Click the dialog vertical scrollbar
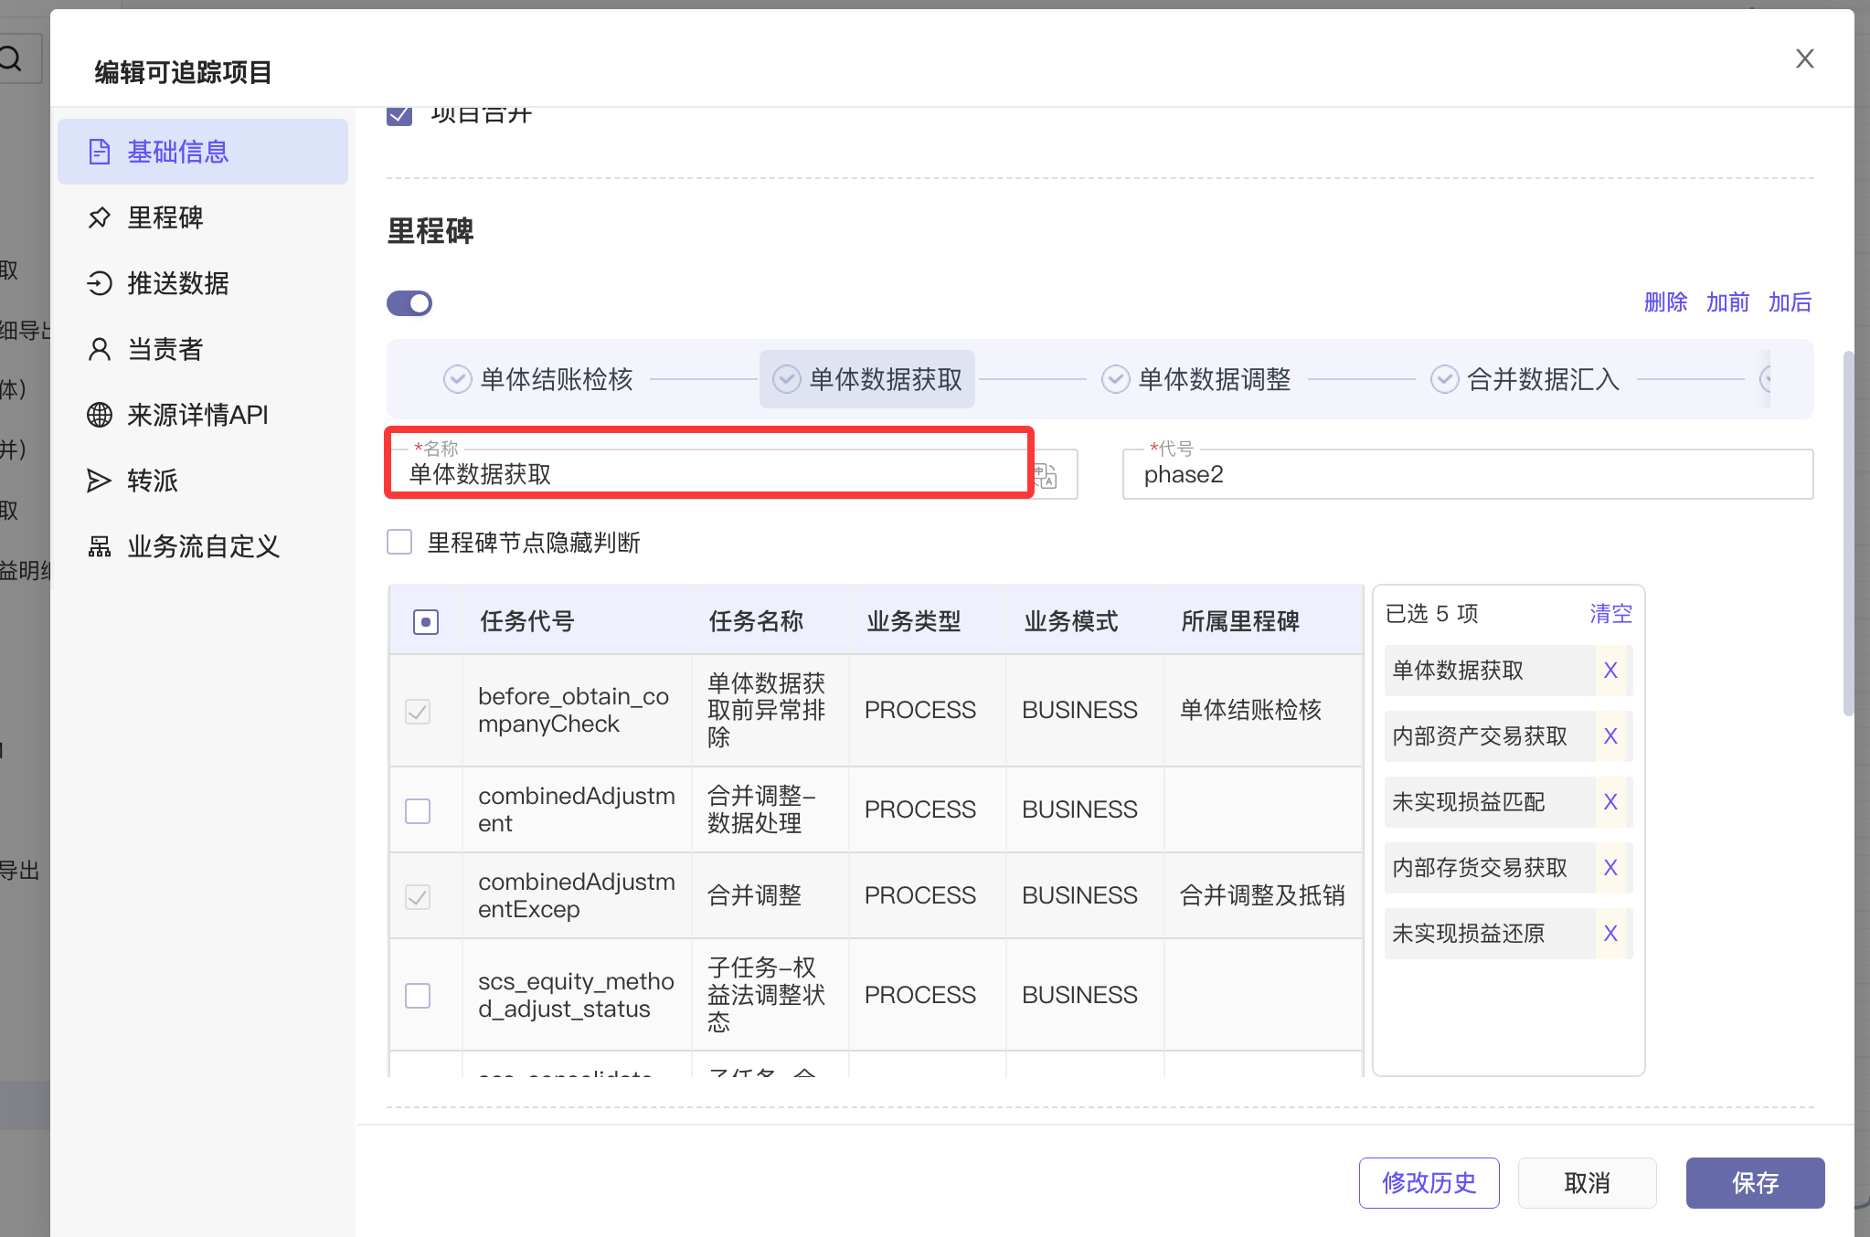This screenshot has height=1237, width=1870. (1848, 534)
